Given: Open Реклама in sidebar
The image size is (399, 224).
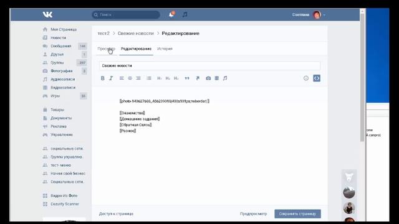Looking at the screenshot, I should tap(58, 126).
